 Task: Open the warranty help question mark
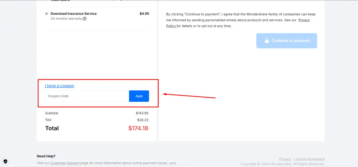click(x=84, y=19)
